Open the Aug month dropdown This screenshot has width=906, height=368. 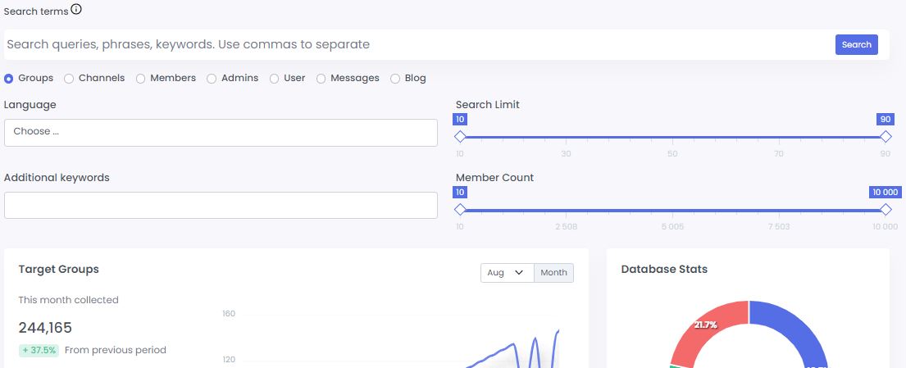(x=507, y=273)
